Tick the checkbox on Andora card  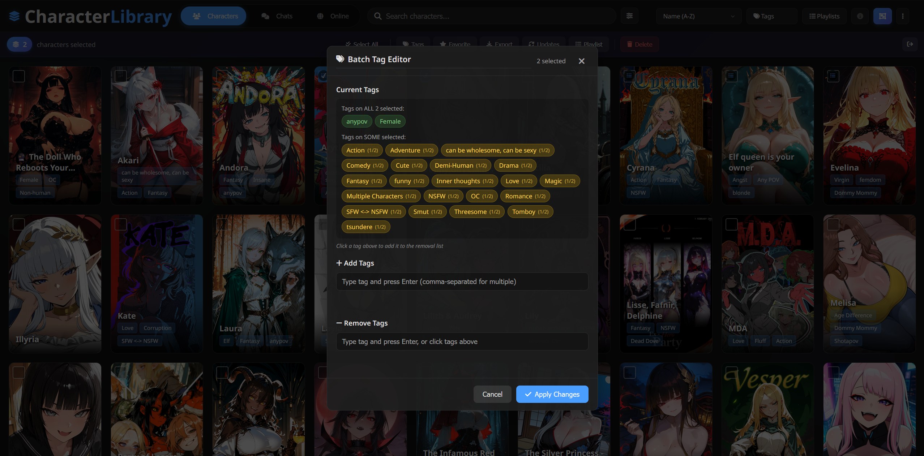pyautogui.click(x=222, y=76)
